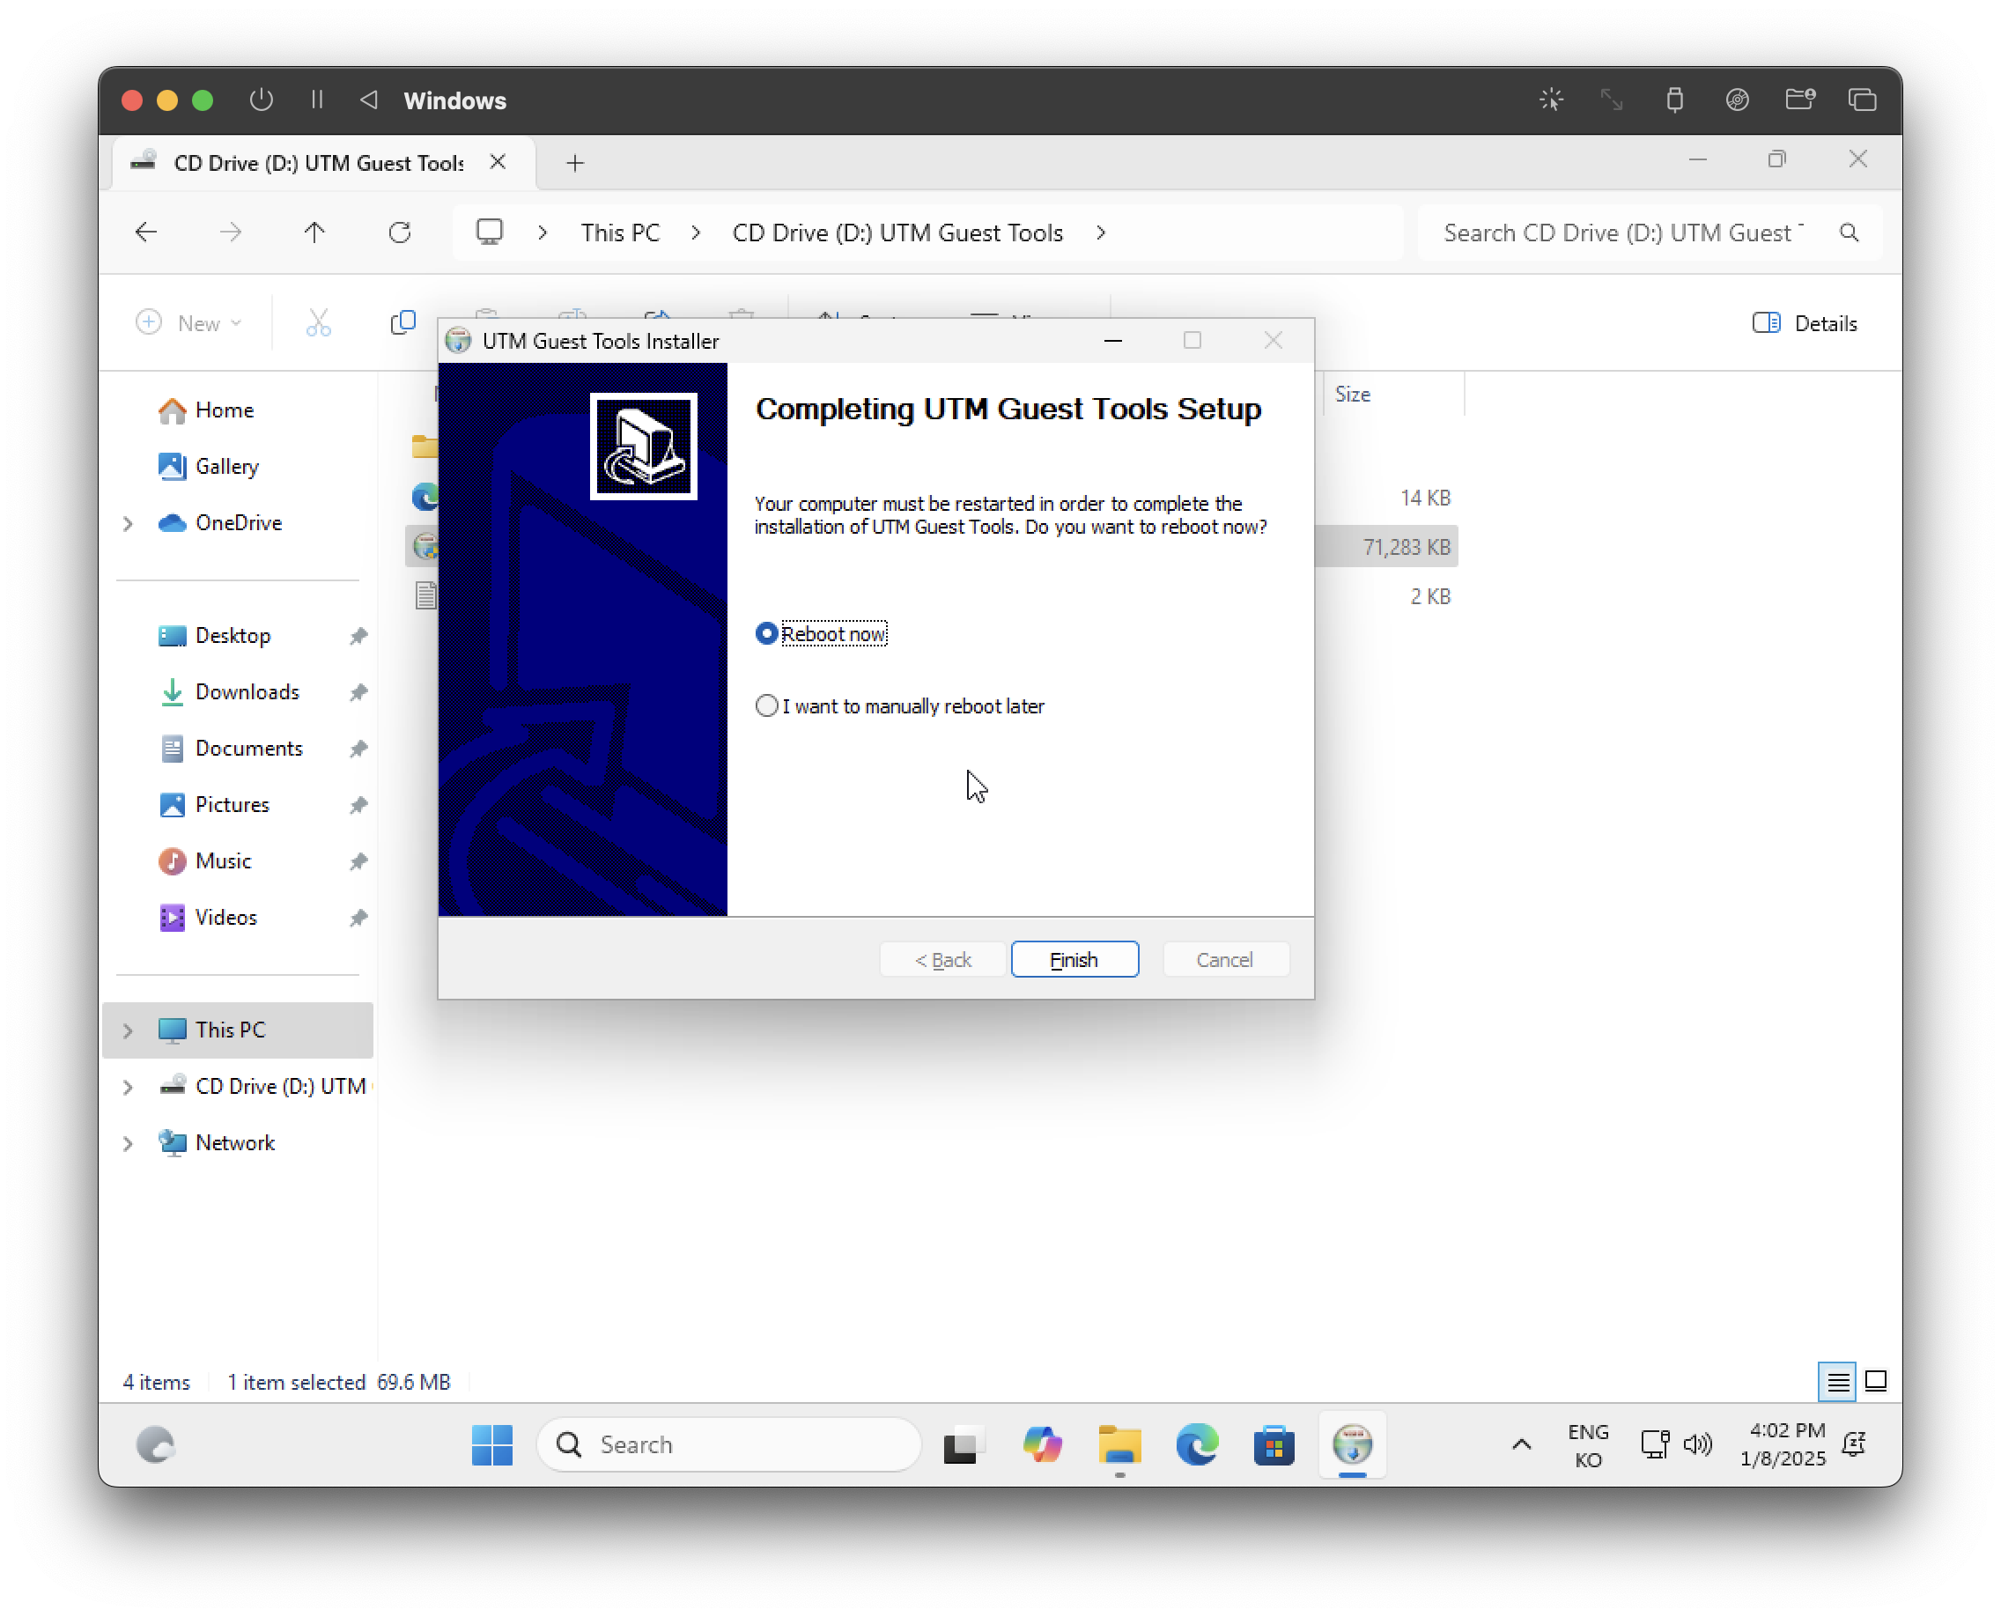The image size is (2001, 1617).
Task: Close the CD Drive (D:) tab
Action: click(x=498, y=162)
